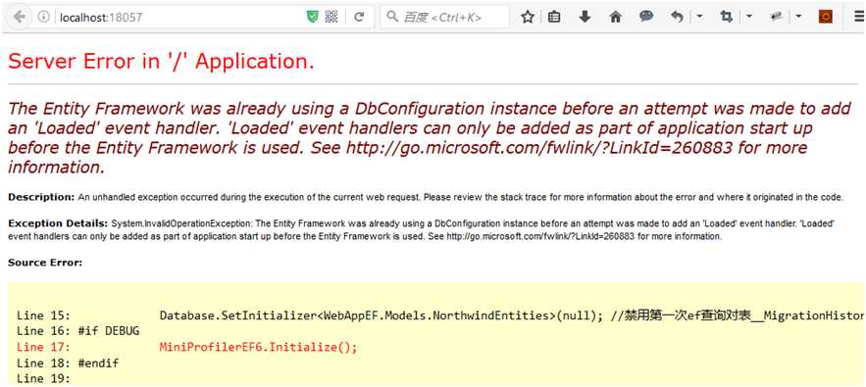866x387 pixels.
Task: Expand dropdown next to undo arrow icon
Action: point(699,17)
